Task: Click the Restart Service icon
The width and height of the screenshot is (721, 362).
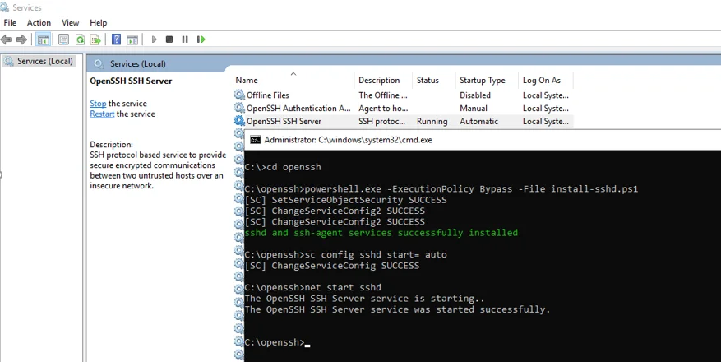Action: (x=201, y=39)
